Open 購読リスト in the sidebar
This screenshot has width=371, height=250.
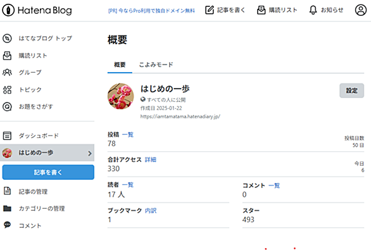(33, 56)
